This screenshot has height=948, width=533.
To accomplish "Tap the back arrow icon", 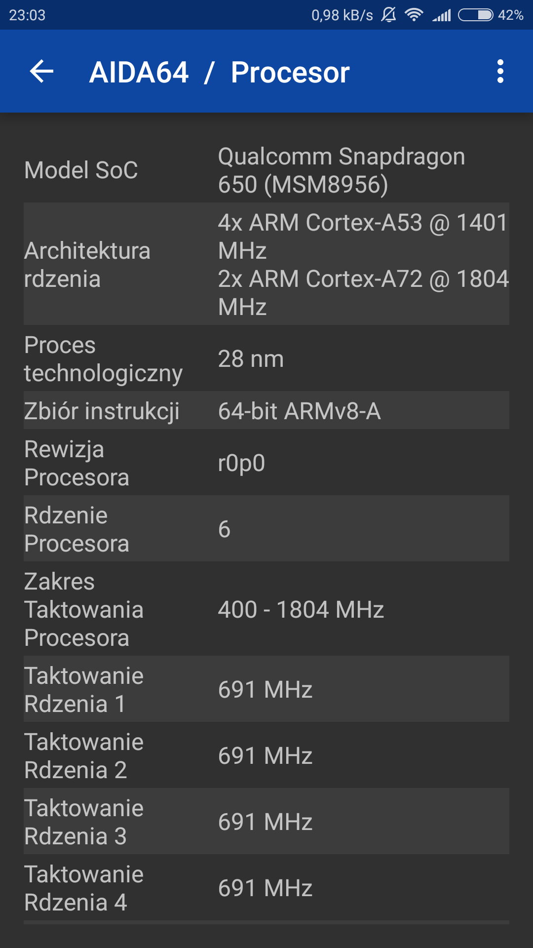I will (42, 72).
